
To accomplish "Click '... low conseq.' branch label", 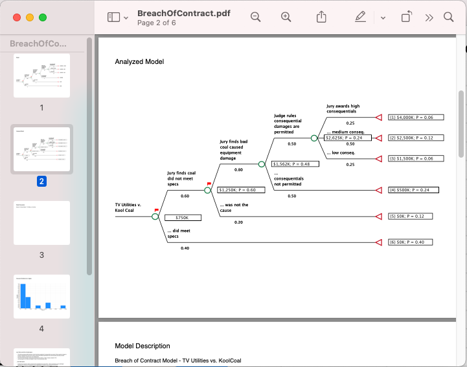I will click(x=341, y=152).
